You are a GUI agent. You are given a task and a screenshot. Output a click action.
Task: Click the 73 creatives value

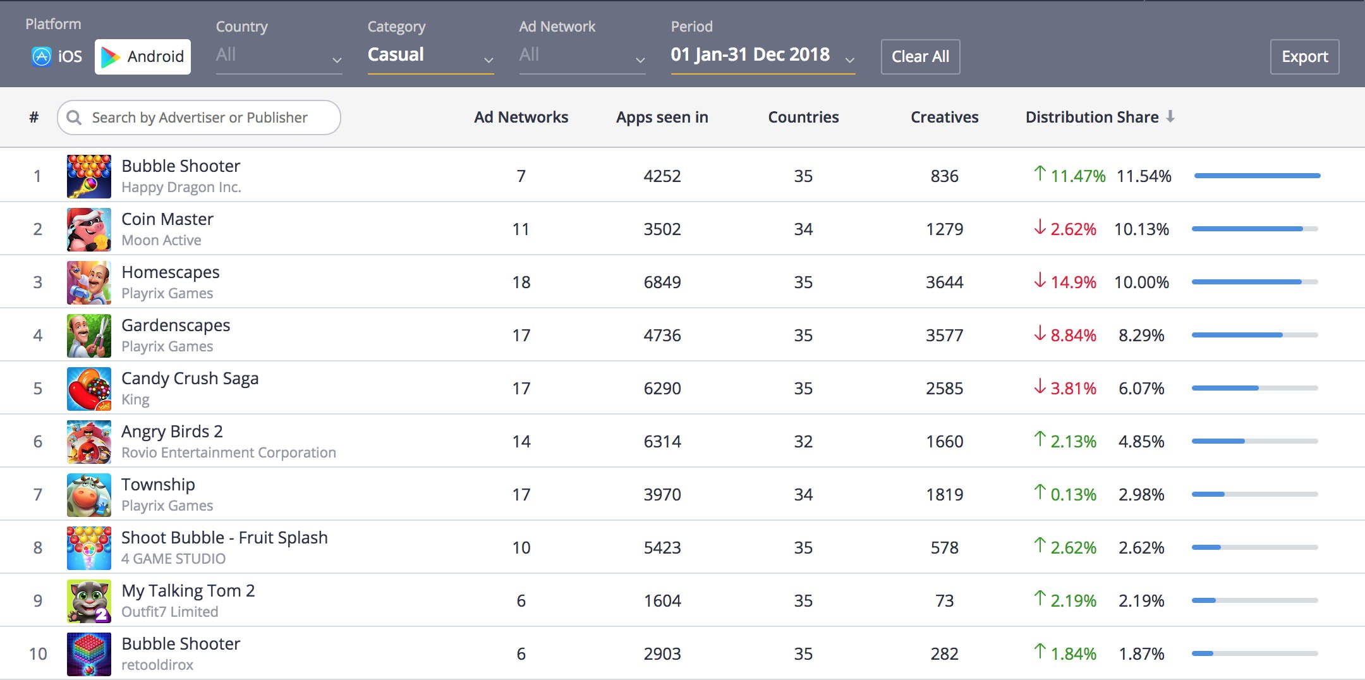tap(945, 601)
